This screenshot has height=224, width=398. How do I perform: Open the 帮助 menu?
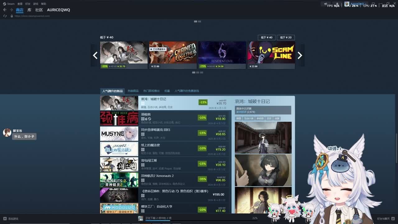click(44, 4)
